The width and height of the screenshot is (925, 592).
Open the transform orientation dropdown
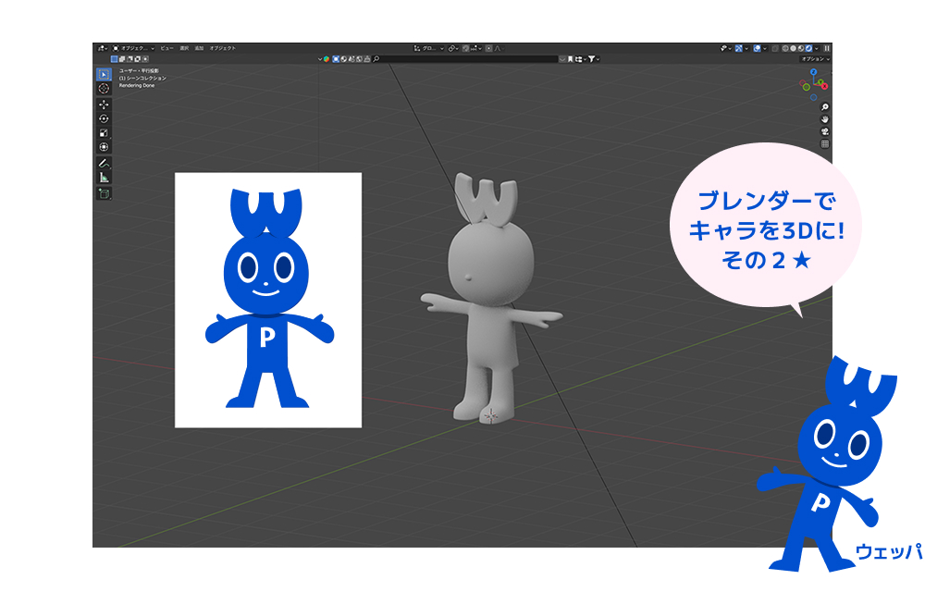428,48
